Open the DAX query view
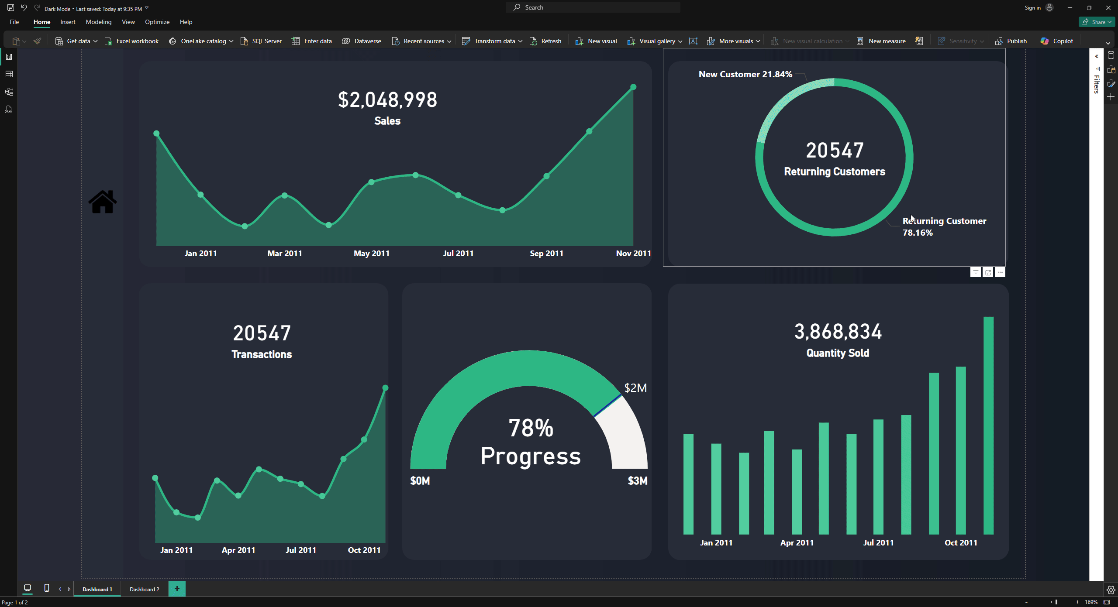This screenshot has height=607, width=1118. (9, 109)
